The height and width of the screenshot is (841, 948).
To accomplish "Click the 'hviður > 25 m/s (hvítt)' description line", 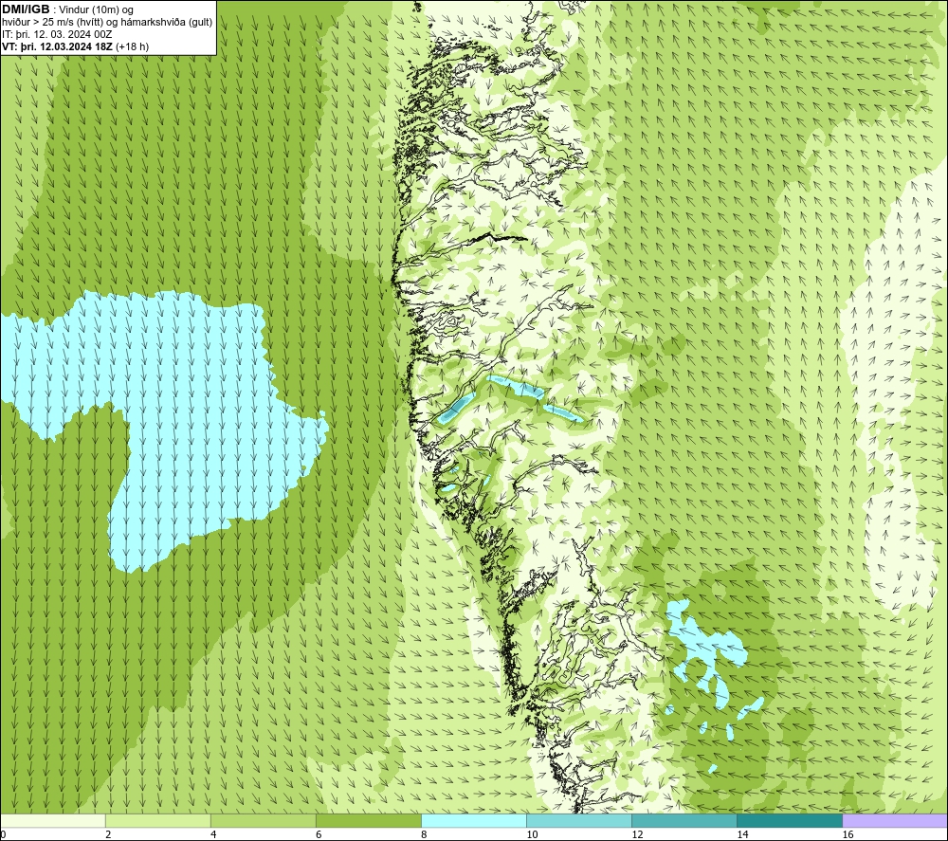I will [x=107, y=23].
